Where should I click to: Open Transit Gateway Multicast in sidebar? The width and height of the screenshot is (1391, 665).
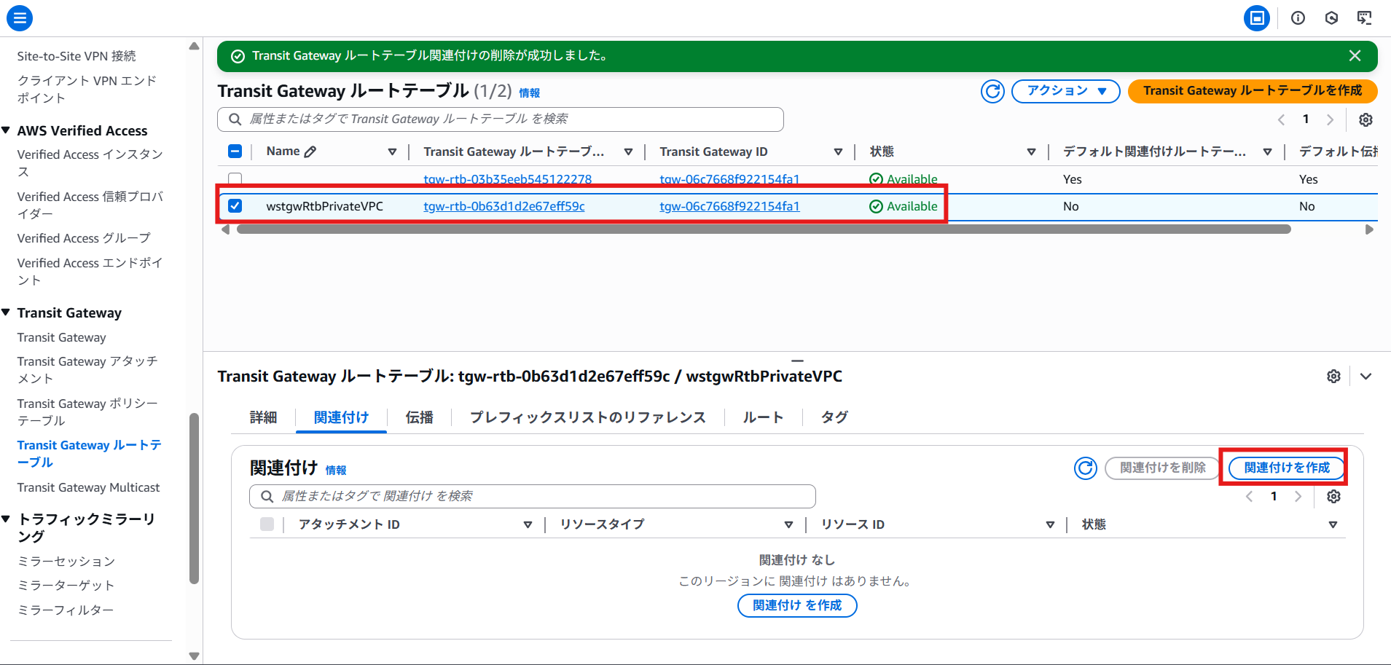click(x=89, y=487)
